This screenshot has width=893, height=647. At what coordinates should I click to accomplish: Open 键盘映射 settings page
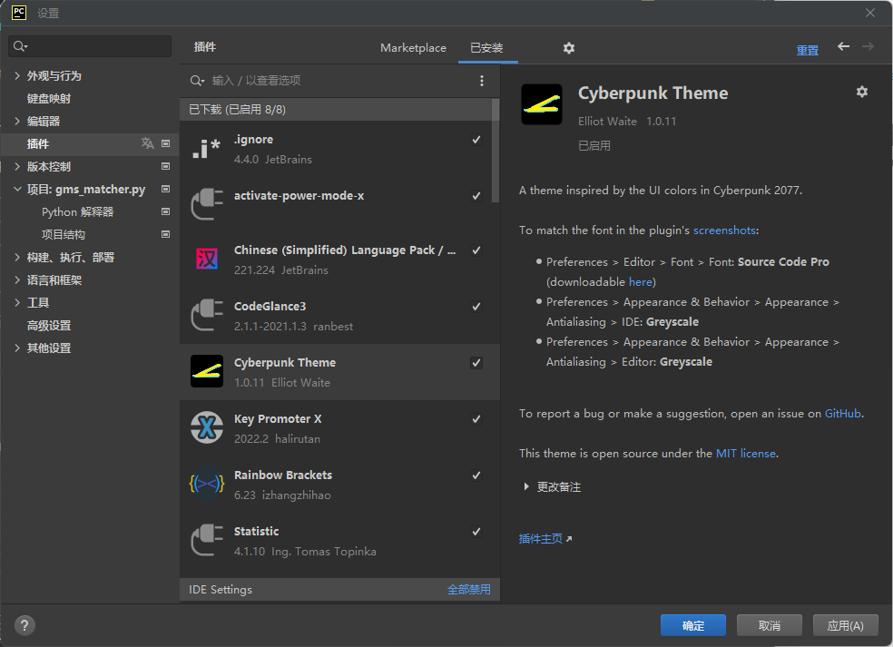pyautogui.click(x=49, y=99)
